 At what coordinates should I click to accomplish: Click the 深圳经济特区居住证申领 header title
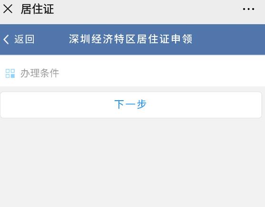click(130, 39)
